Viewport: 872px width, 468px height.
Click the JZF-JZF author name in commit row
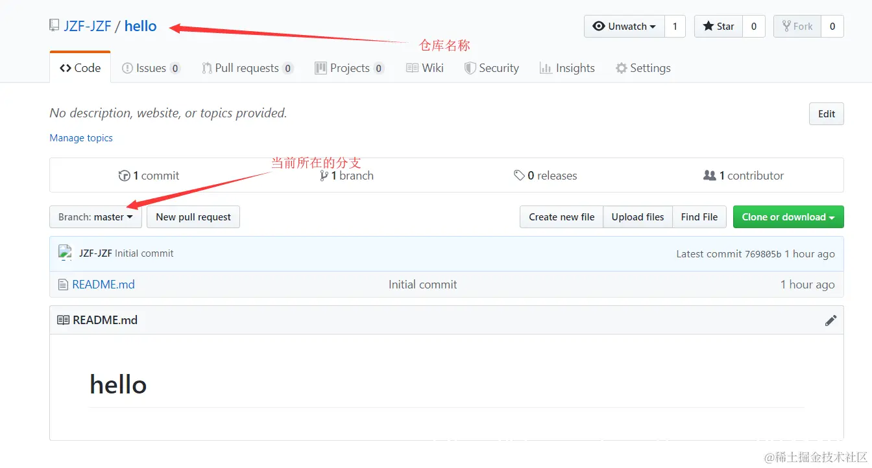(95, 253)
